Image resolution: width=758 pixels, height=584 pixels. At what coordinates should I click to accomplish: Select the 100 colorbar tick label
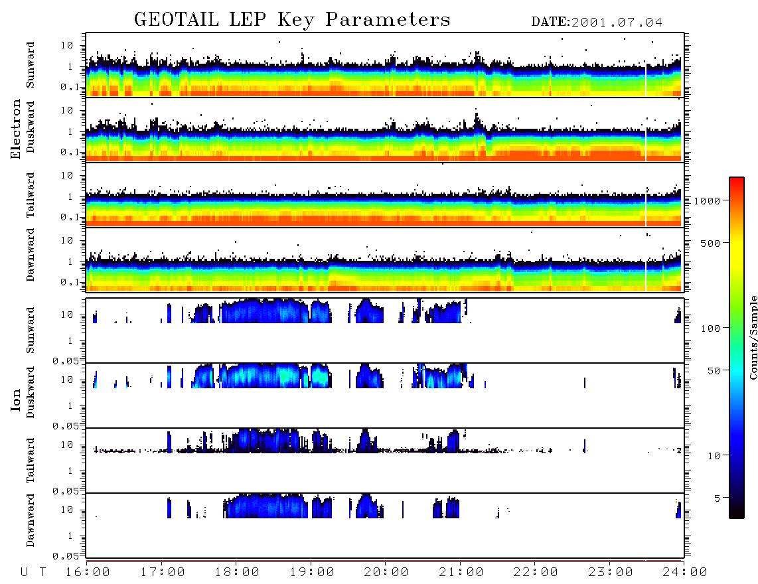[711, 328]
